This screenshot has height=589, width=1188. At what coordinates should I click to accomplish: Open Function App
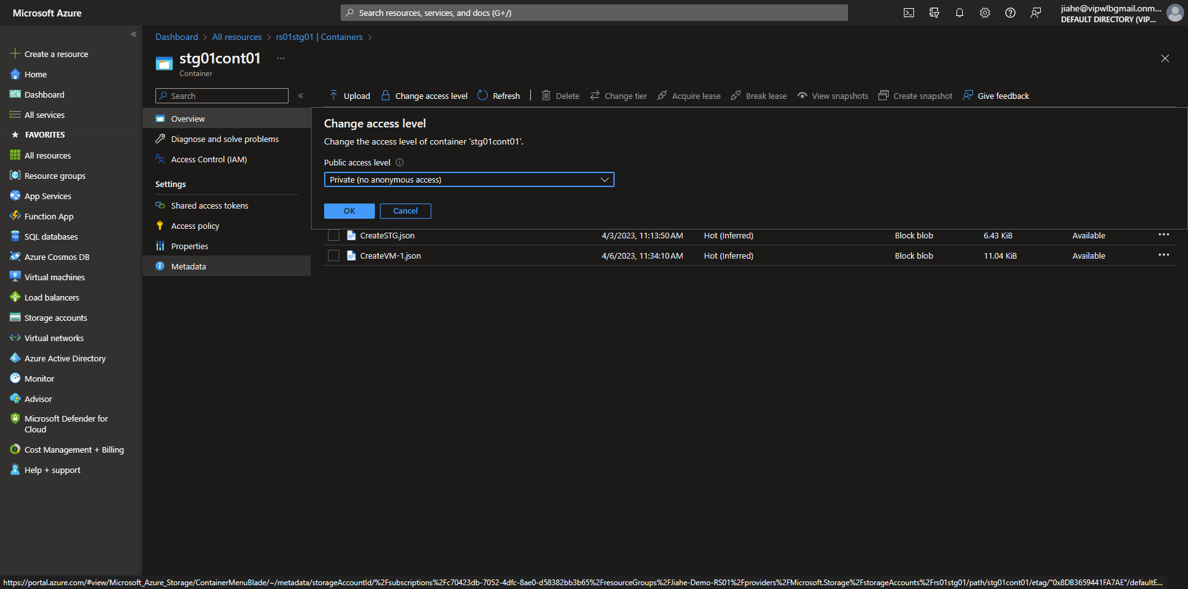pyautogui.click(x=71, y=216)
